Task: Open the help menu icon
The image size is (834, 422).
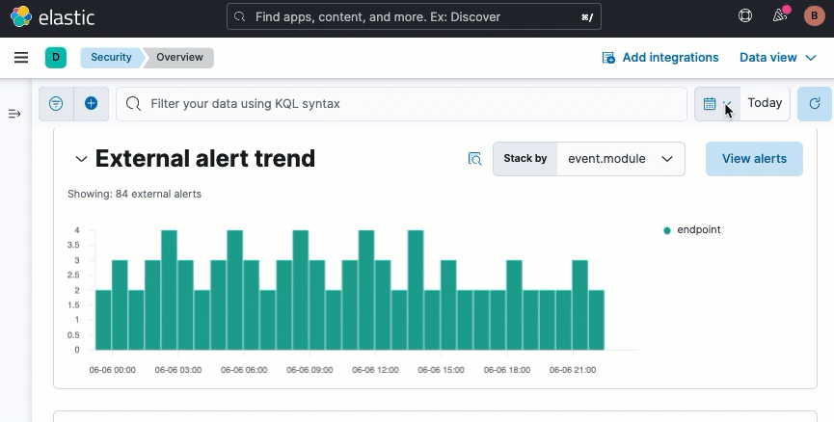Action: (x=745, y=16)
